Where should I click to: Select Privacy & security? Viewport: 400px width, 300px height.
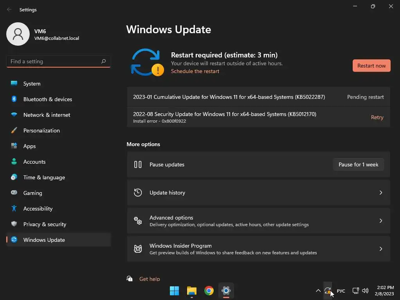click(x=59, y=224)
